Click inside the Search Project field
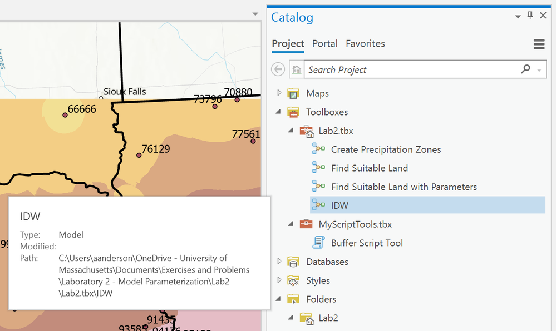Viewport: 556px width, 331px height. tap(412, 69)
